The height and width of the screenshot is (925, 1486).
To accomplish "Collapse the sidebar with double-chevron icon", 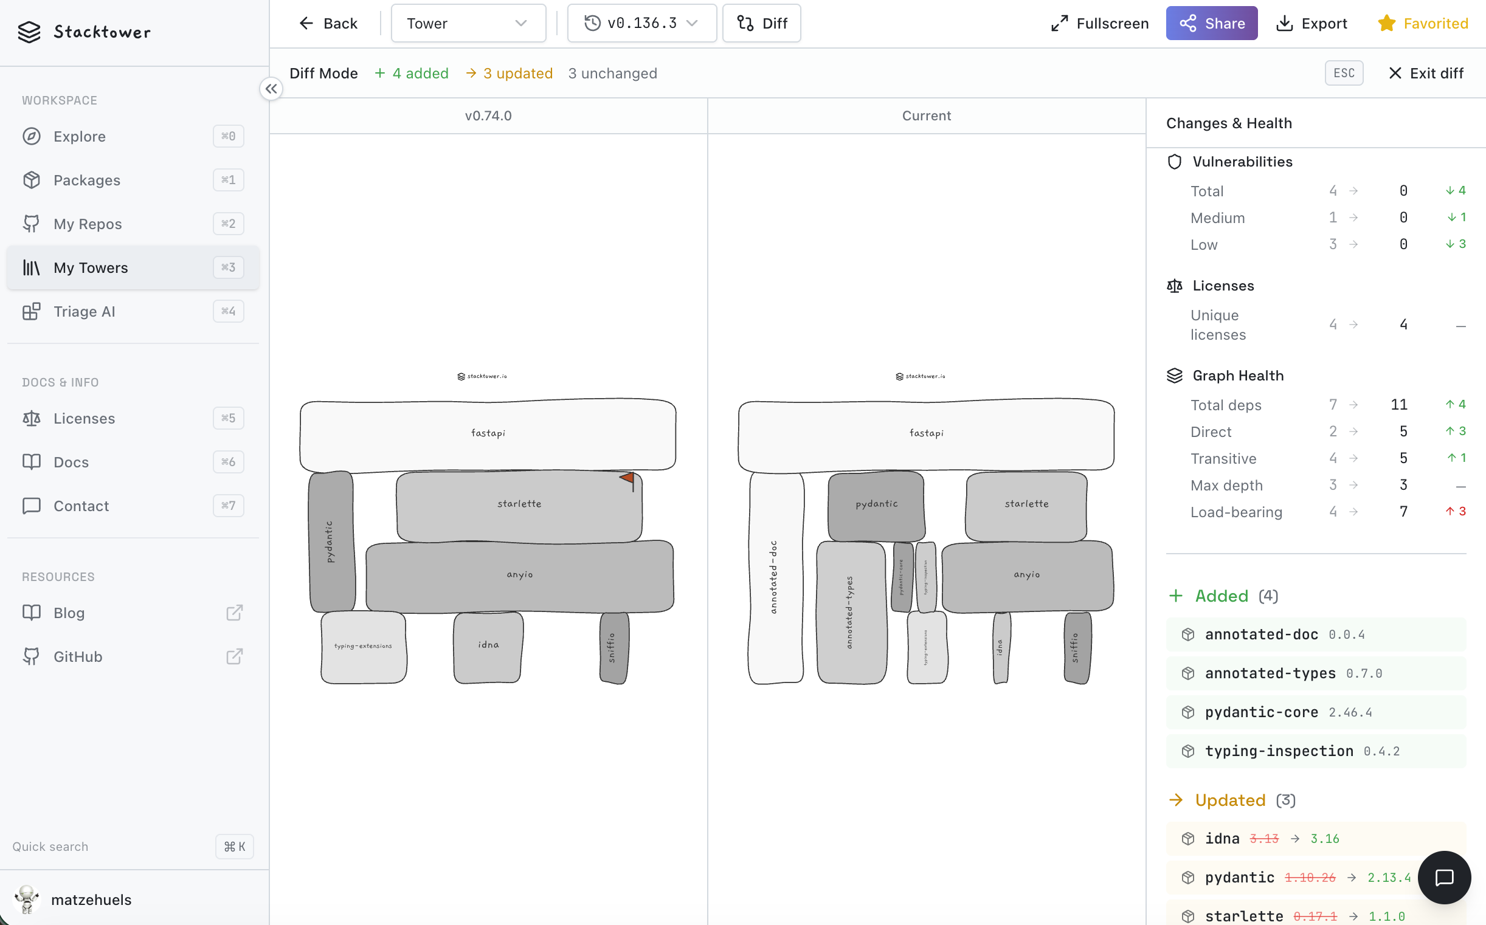I will [x=271, y=89].
